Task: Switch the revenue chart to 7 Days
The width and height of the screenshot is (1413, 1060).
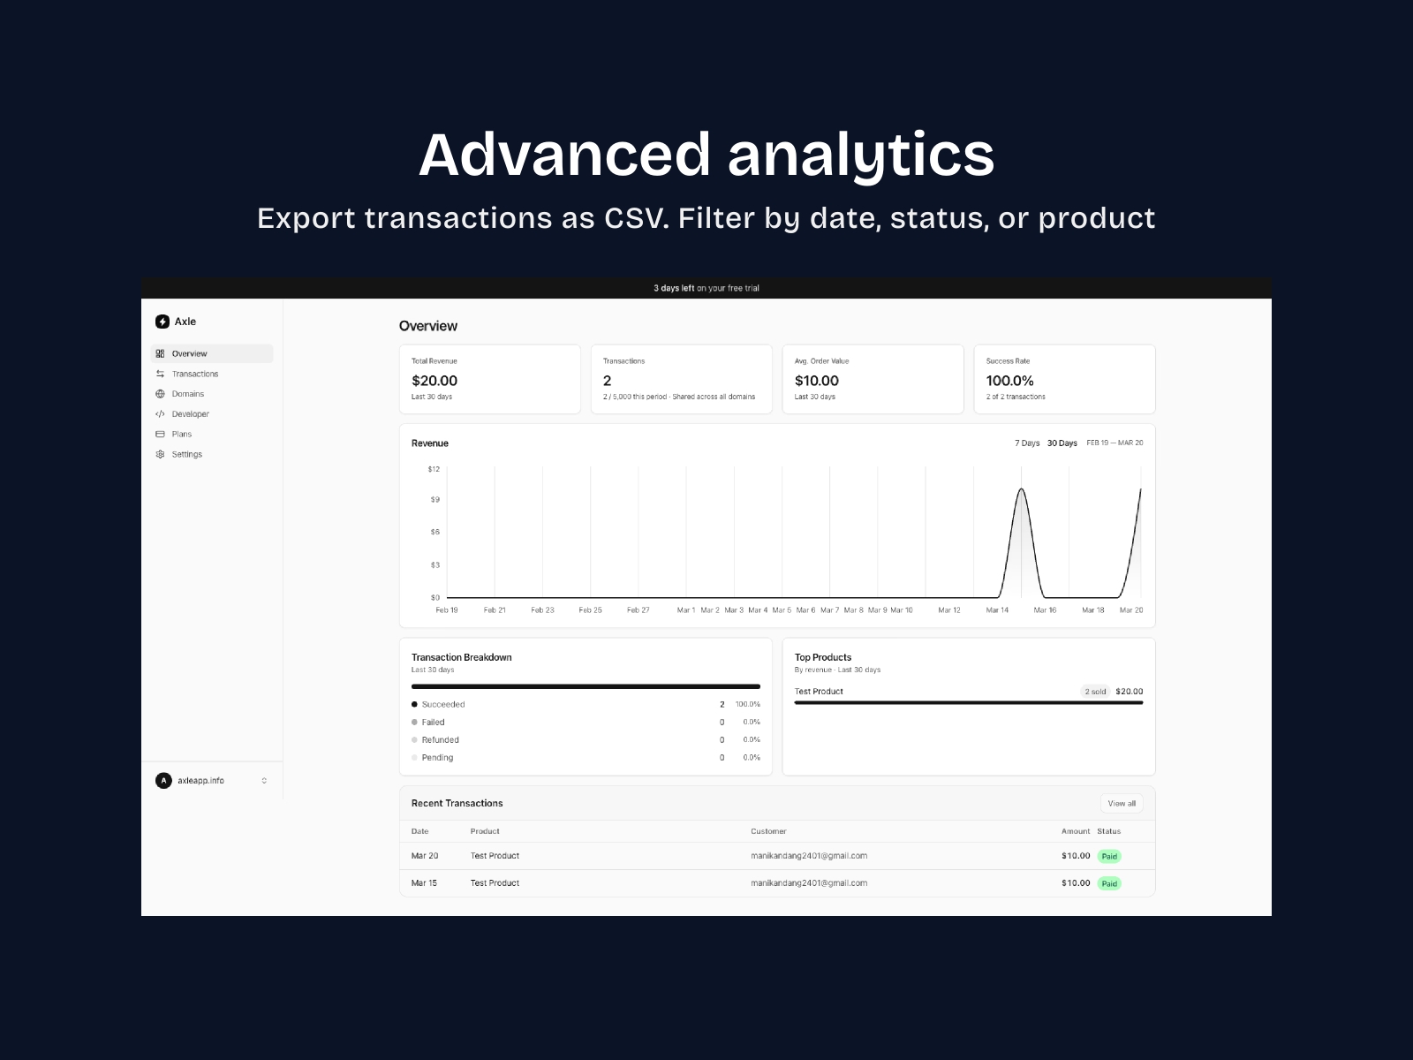Action: tap(1027, 443)
